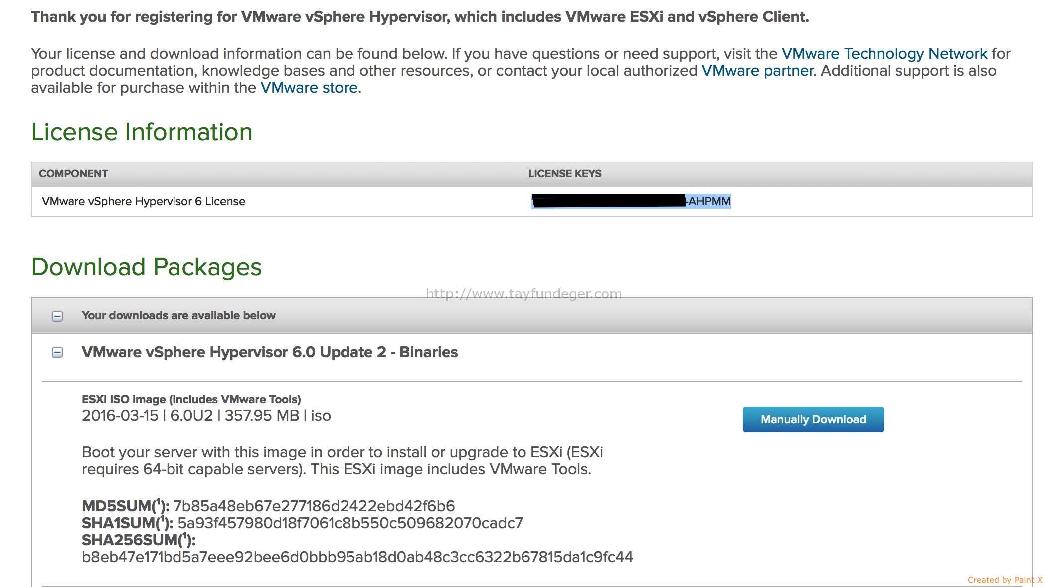Click the License Information heading
Viewport: 1045px width, 587px height.
(142, 132)
